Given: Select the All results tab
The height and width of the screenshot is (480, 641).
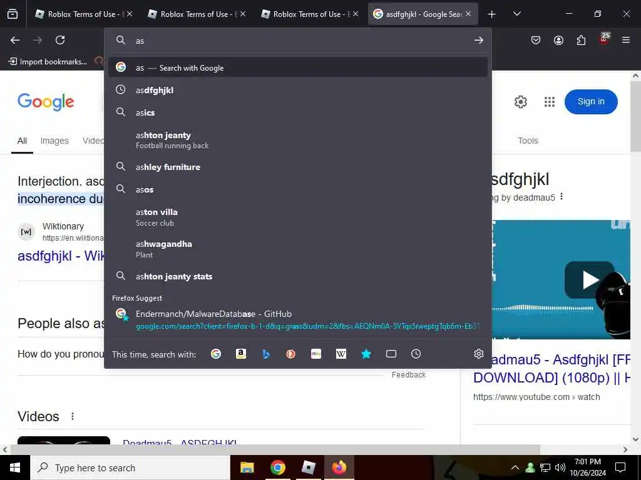Looking at the screenshot, I should tap(22, 141).
